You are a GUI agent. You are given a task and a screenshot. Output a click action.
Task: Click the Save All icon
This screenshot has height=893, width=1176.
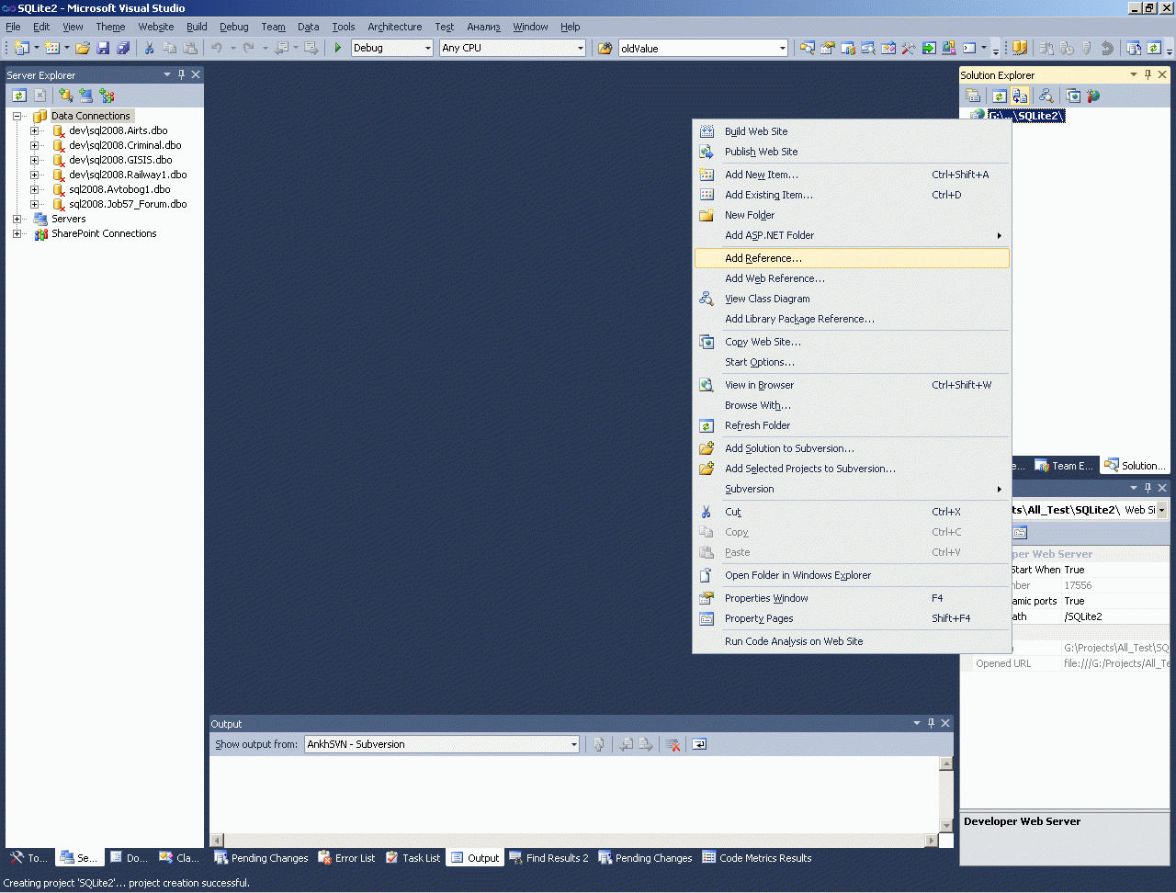click(x=123, y=48)
